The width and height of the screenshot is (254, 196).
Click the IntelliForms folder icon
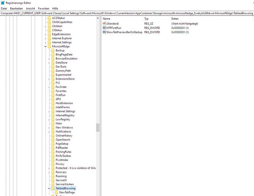point(53,107)
